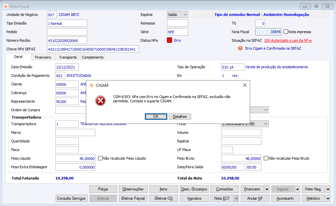Click the Marca input field
Viewport: 336px width, 206px height.
pos(75,132)
